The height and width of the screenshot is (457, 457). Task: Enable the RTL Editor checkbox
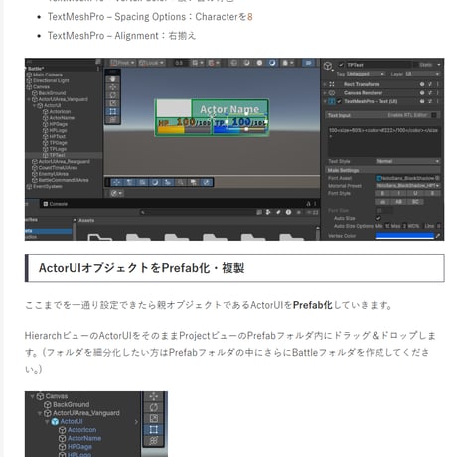click(434, 115)
